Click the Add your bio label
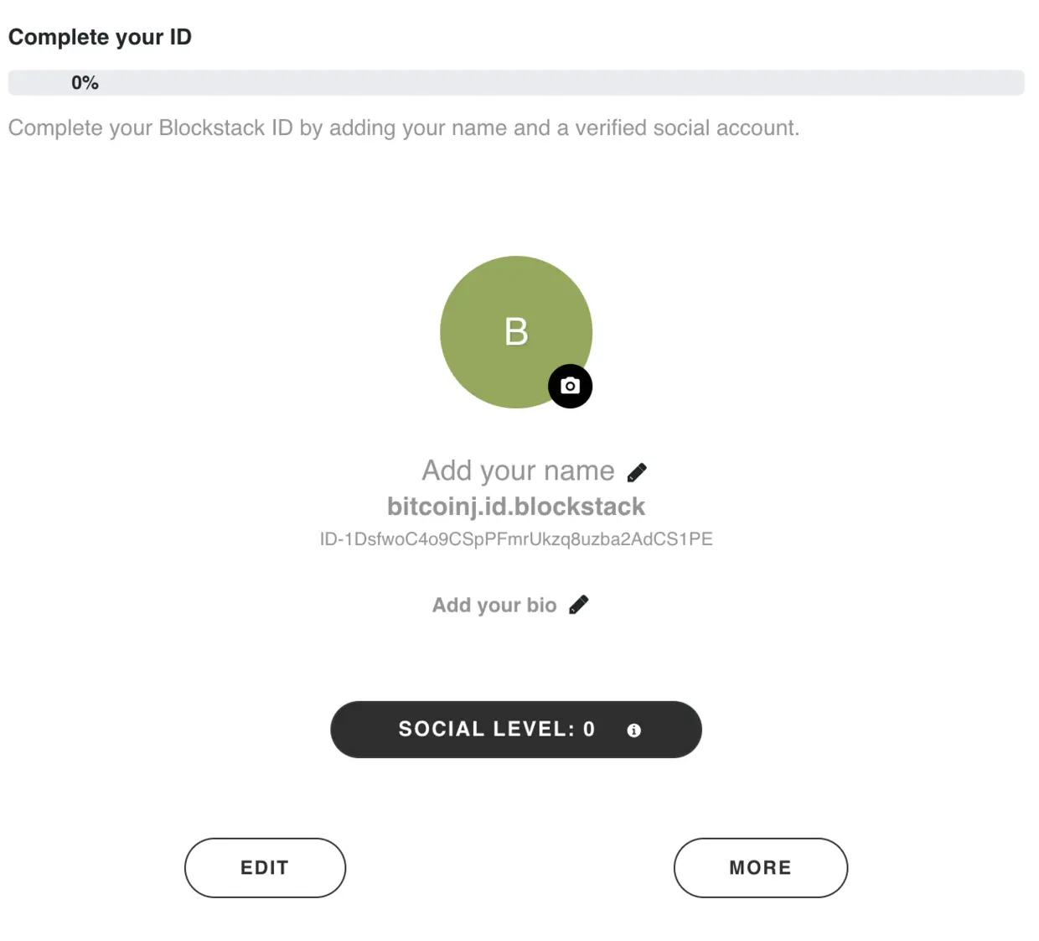This screenshot has height=941, width=1039. click(x=494, y=605)
